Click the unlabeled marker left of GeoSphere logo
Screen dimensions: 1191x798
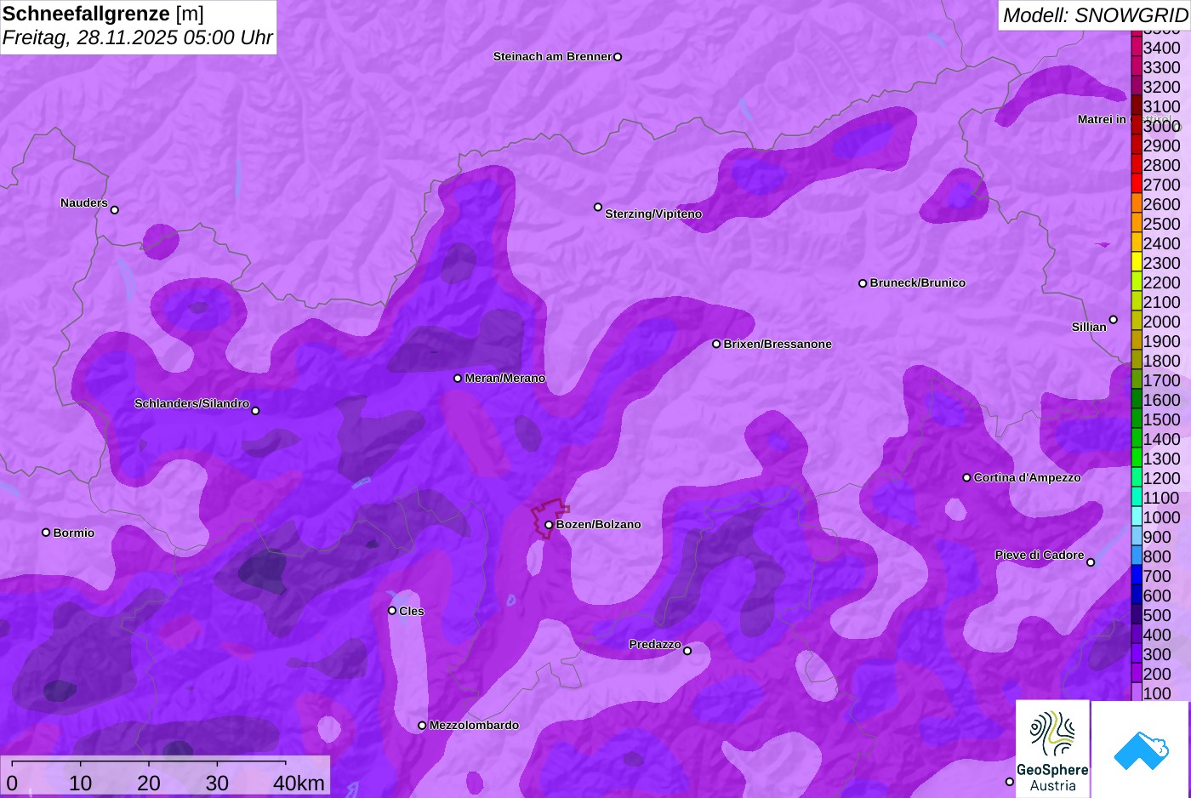1010,782
